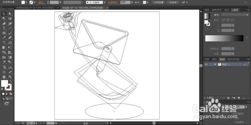The height and width of the screenshot is (125, 251).
Task: Toggle visibility eye for 图层 1
Action: [x=206, y=64]
